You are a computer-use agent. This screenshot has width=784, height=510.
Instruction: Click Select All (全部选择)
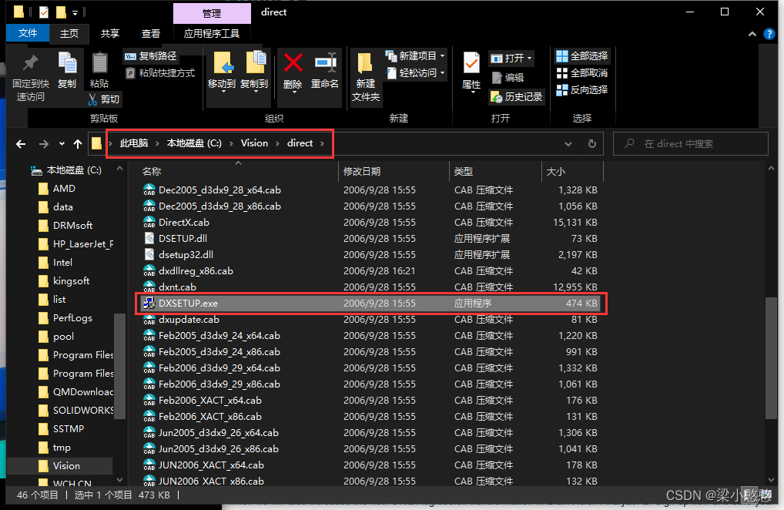pos(581,55)
